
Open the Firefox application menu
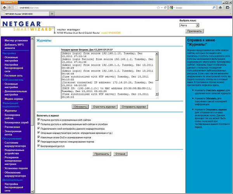(x=9, y=2)
